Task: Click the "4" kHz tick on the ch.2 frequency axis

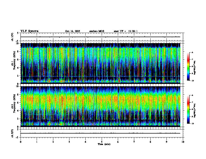Action: pos(18,111)
